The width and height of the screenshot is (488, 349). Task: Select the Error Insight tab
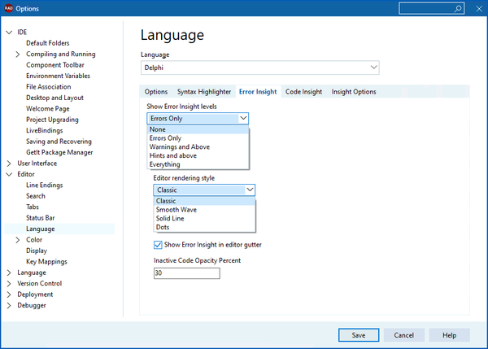258,92
